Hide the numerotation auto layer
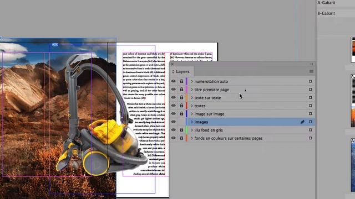The height and width of the screenshot is (199, 355). click(x=174, y=81)
